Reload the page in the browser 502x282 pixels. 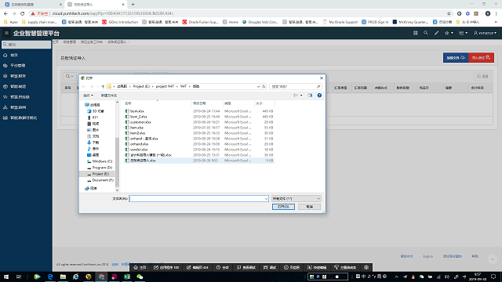point(23,13)
